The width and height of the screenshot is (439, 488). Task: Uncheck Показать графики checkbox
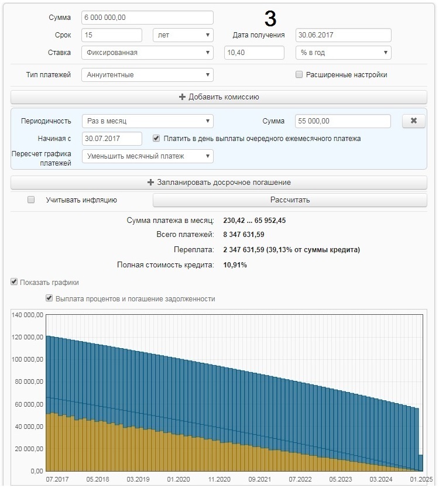tap(14, 282)
